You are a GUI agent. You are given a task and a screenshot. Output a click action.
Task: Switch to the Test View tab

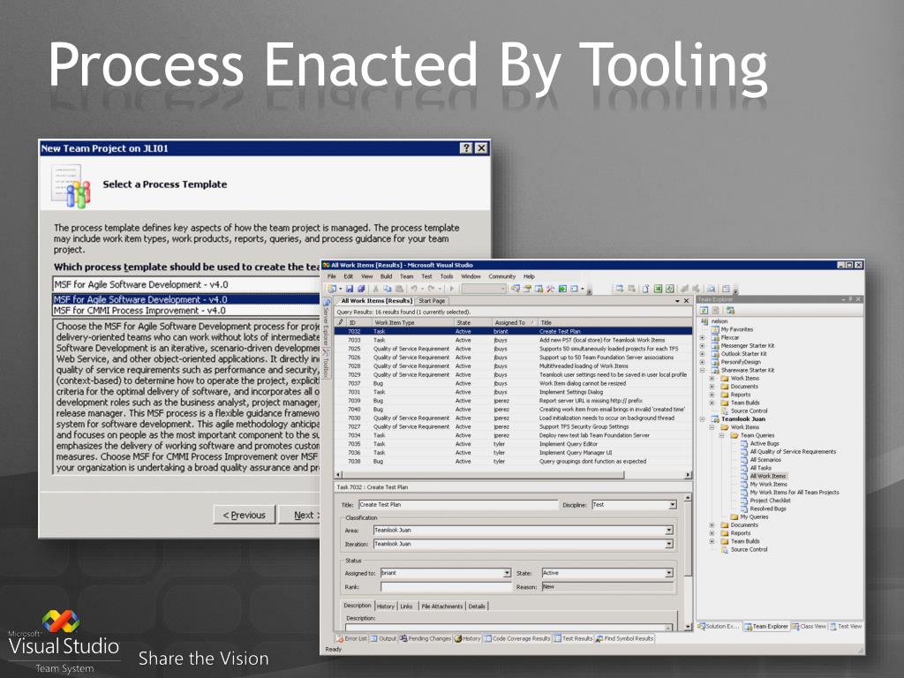pyautogui.click(x=846, y=626)
